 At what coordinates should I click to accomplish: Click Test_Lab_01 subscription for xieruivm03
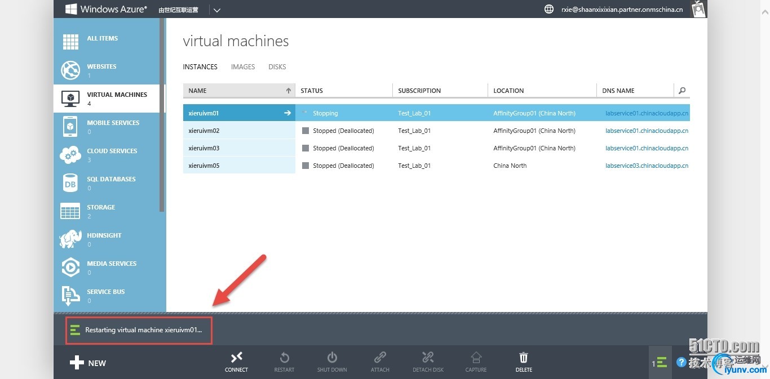(x=414, y=148)
